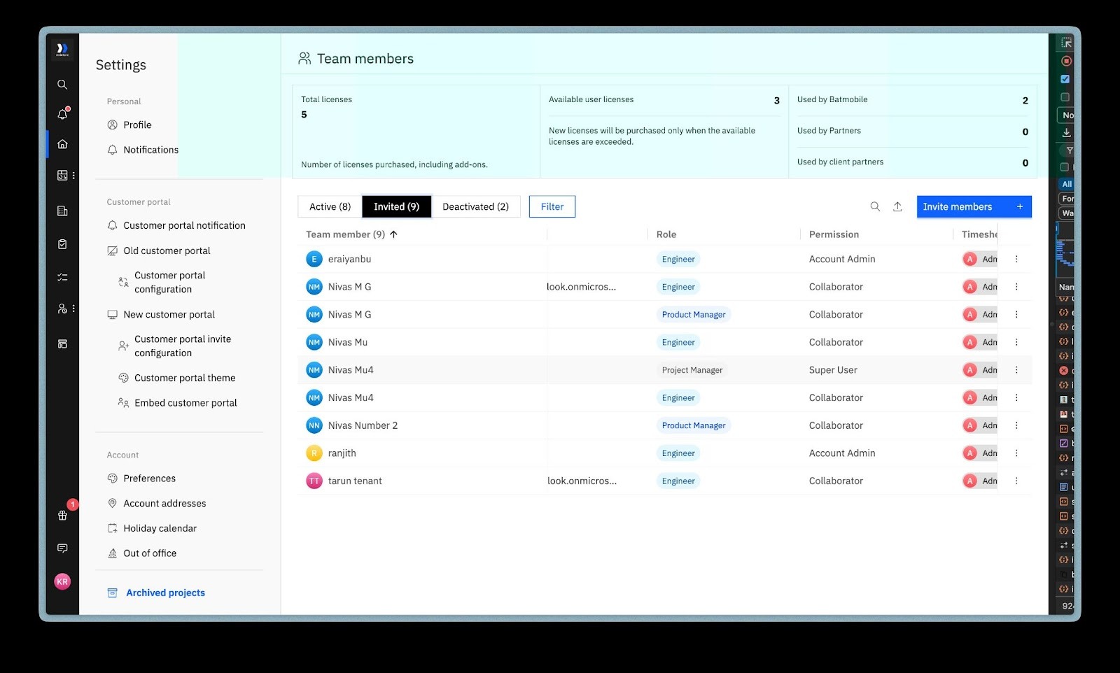The height and width of the screenshot is (673, 1120).
Task: Click the Super User permission cell
Action: (833, 370)
